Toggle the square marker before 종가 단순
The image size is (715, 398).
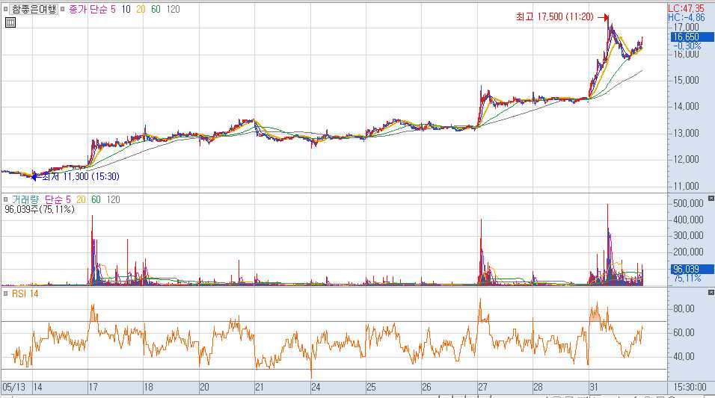63,9
